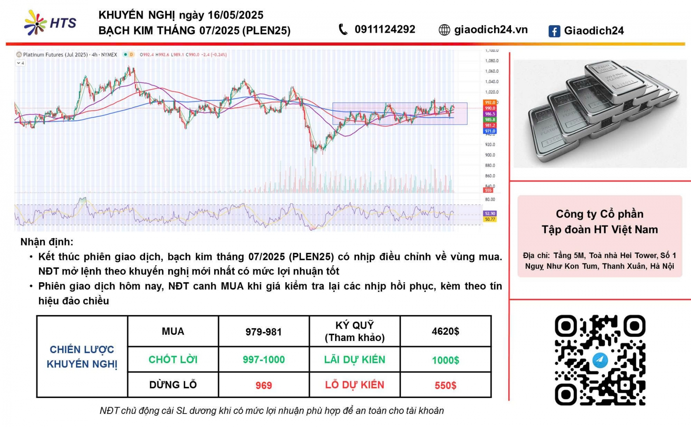Image resolution: width=691 pixels, height=427 pixels.
Task: Click the 986.5 purple price label
Action: [490, 114]
